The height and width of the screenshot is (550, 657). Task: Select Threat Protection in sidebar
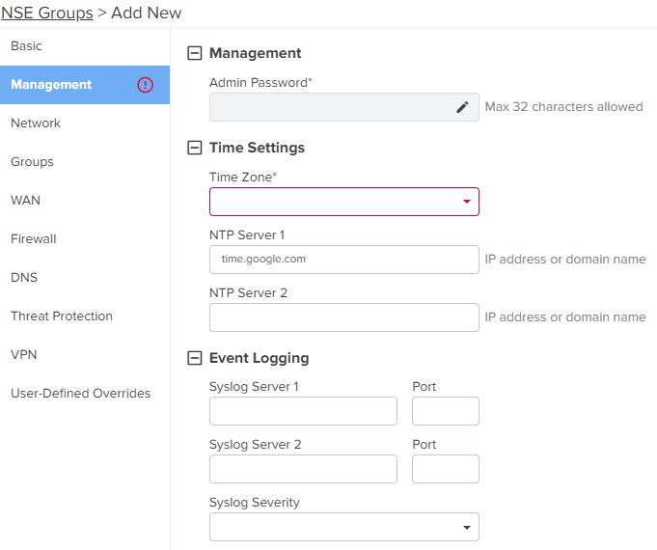point(85,316)
